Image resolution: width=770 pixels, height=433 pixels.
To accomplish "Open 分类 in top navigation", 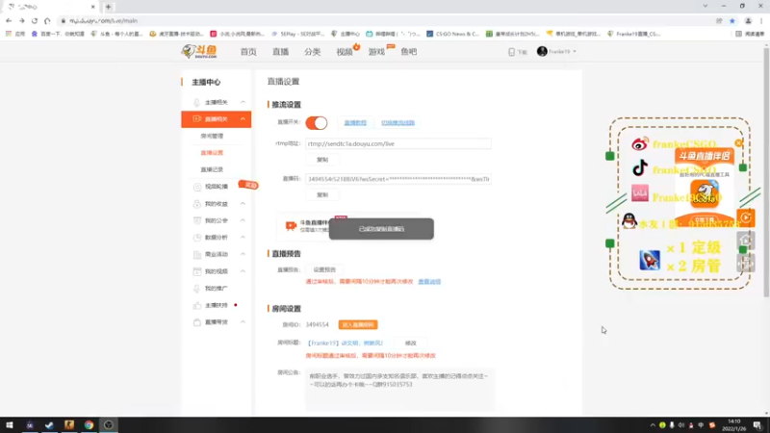I will (x=312, y=52).
